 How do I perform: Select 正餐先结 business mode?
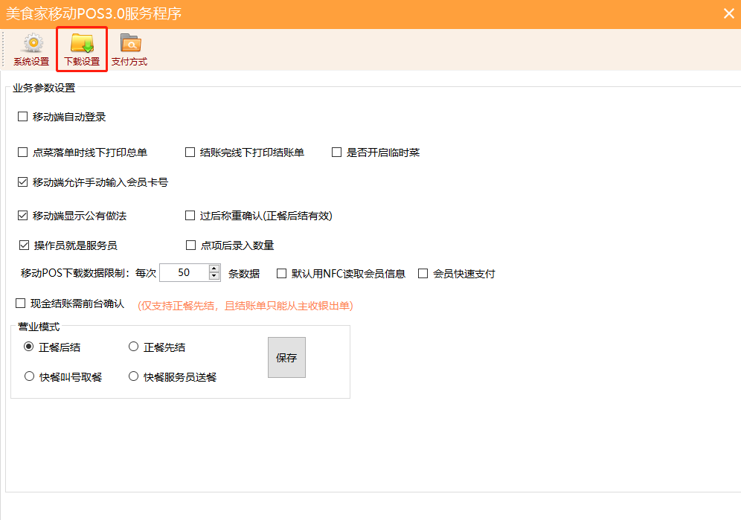point(134,347)
